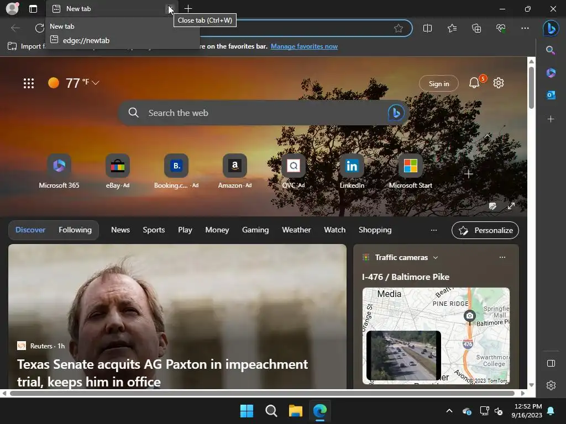Open Outlook in sidebar
This screenshot has width=566, height=424.
click(x=551, y=95)
